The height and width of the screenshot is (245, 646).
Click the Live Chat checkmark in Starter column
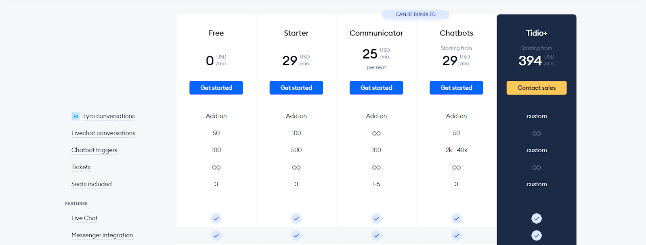[296, 218]
